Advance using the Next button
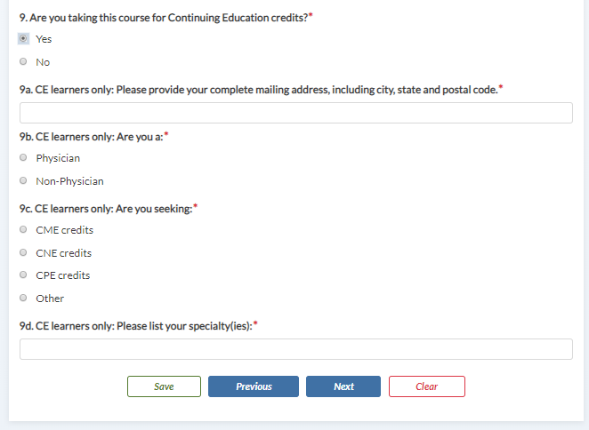 [x=343, y=386]
